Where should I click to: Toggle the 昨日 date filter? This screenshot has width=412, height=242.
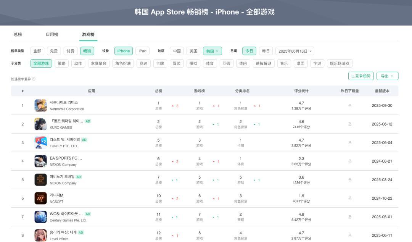click(266, 51)
